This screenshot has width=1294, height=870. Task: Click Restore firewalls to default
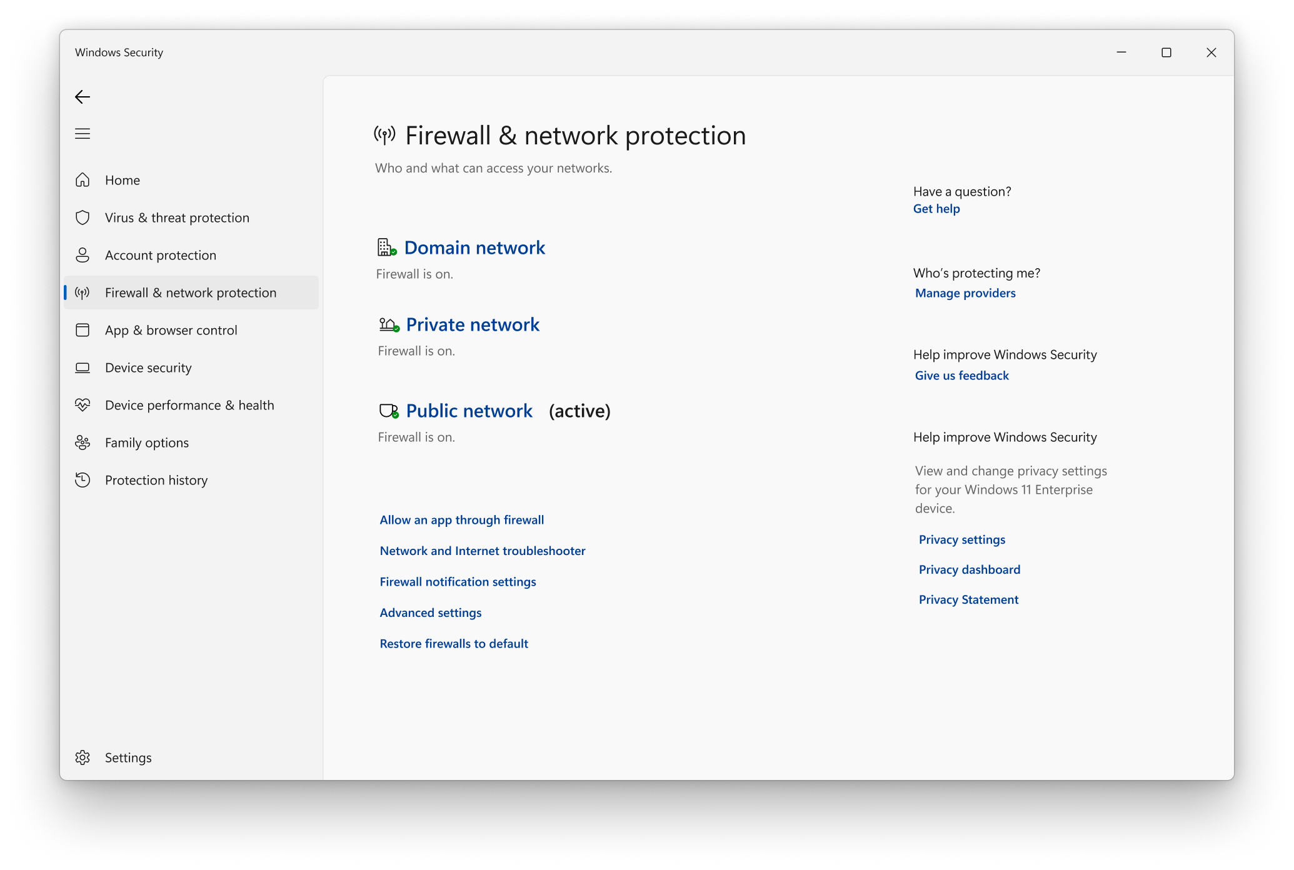tap(453, 642)
